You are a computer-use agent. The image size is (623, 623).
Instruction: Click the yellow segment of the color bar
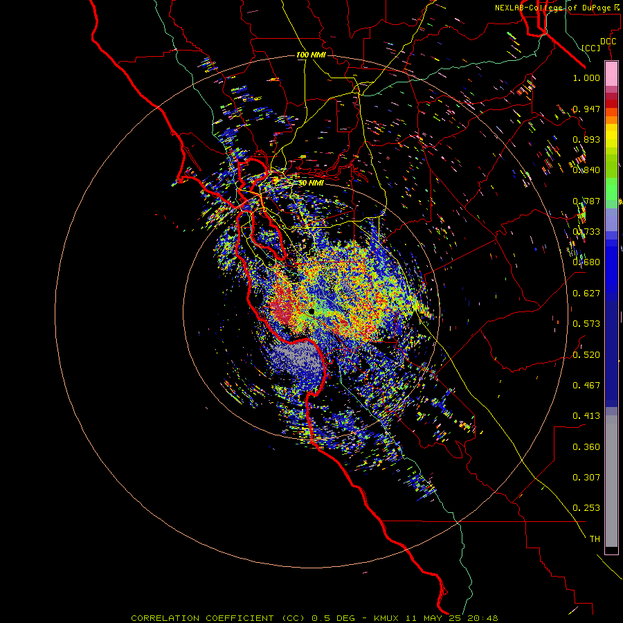coord(611,136)
